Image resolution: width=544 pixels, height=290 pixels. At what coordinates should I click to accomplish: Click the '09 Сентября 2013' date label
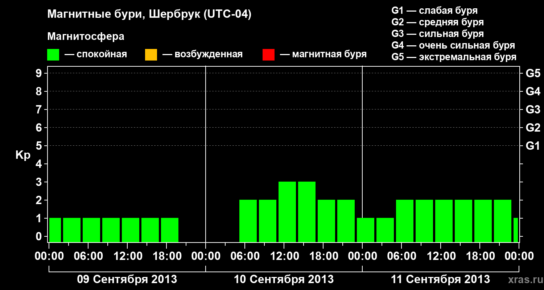127,279
